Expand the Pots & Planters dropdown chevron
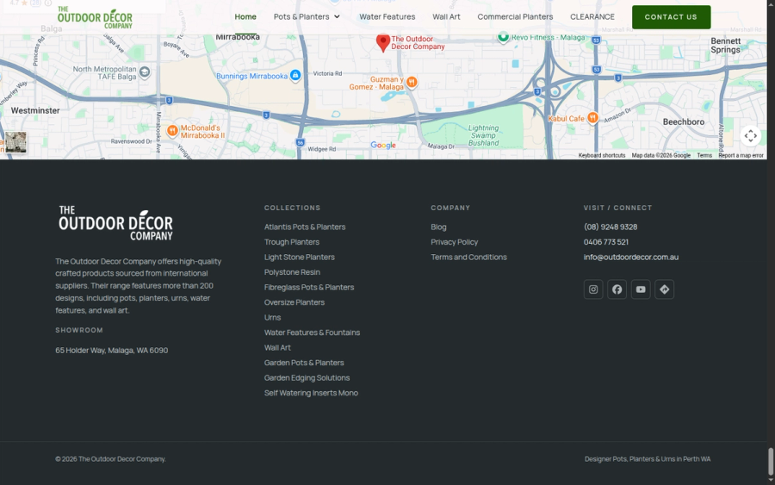Image resolution: width=775 pixels, height=485 pixels. pyautogui.click(x=337, y=17)
